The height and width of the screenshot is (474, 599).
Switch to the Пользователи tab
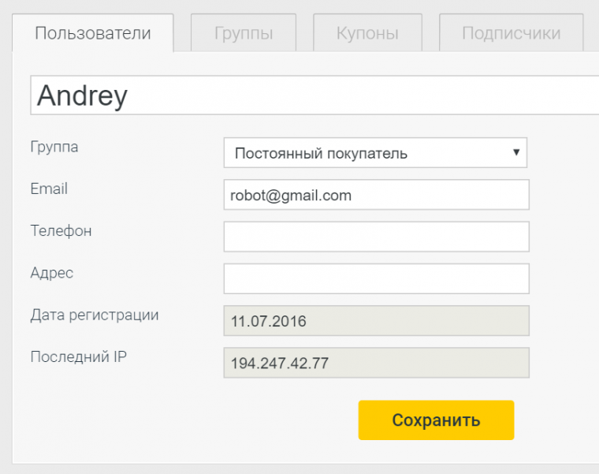[x=92, y=33]
